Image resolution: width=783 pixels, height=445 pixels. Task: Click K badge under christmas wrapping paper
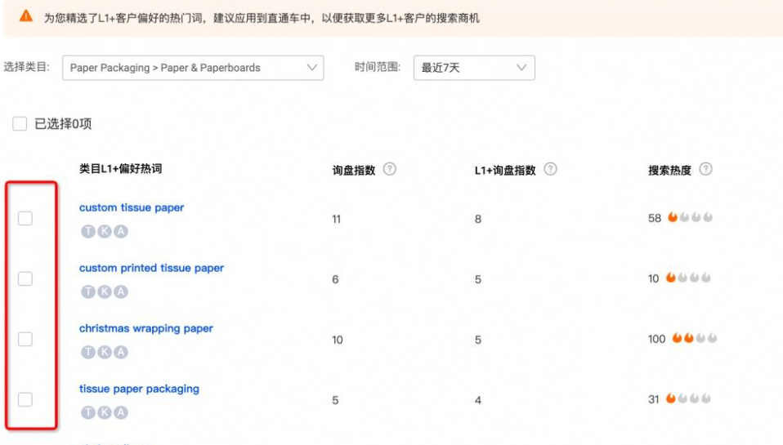click(x=105, y=352)
